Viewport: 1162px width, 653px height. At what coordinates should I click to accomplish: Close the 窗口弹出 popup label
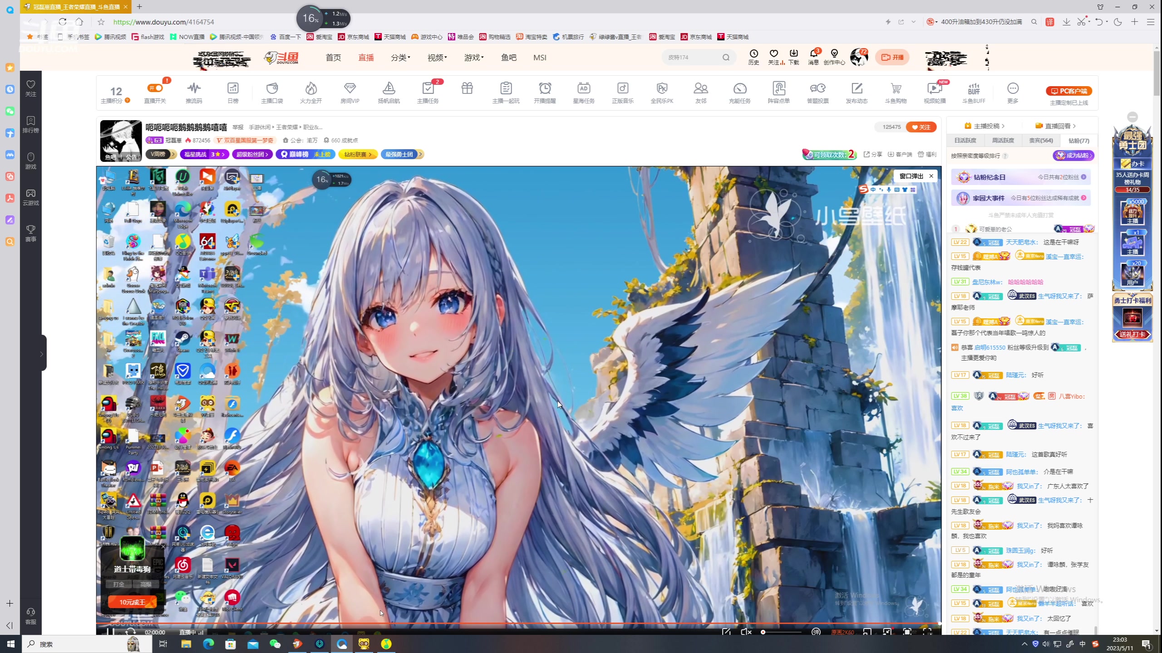(x=931, y=176)
